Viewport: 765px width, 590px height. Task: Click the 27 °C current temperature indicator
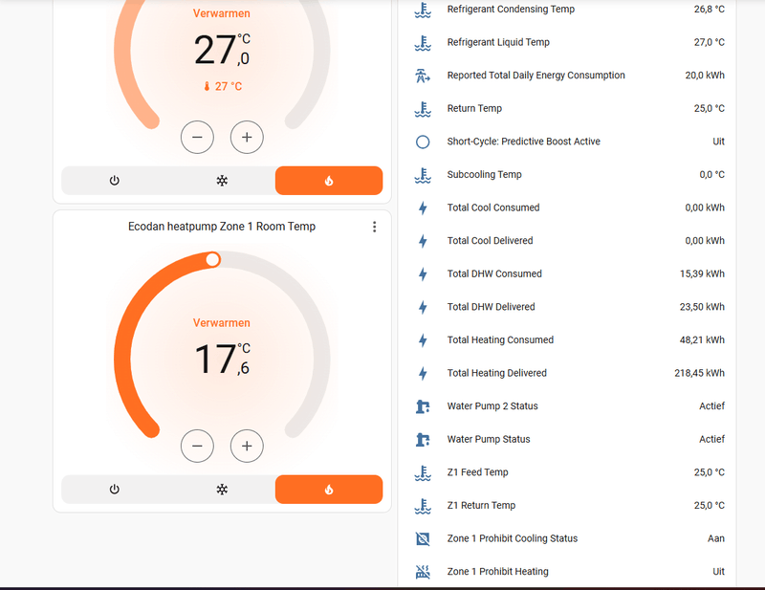pyautogui.click(x=223, y=86)
